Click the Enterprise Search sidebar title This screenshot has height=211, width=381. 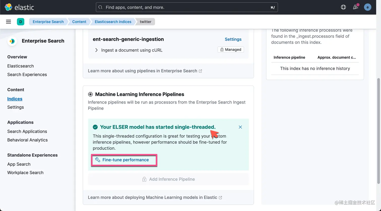click(x=43, y=41)
